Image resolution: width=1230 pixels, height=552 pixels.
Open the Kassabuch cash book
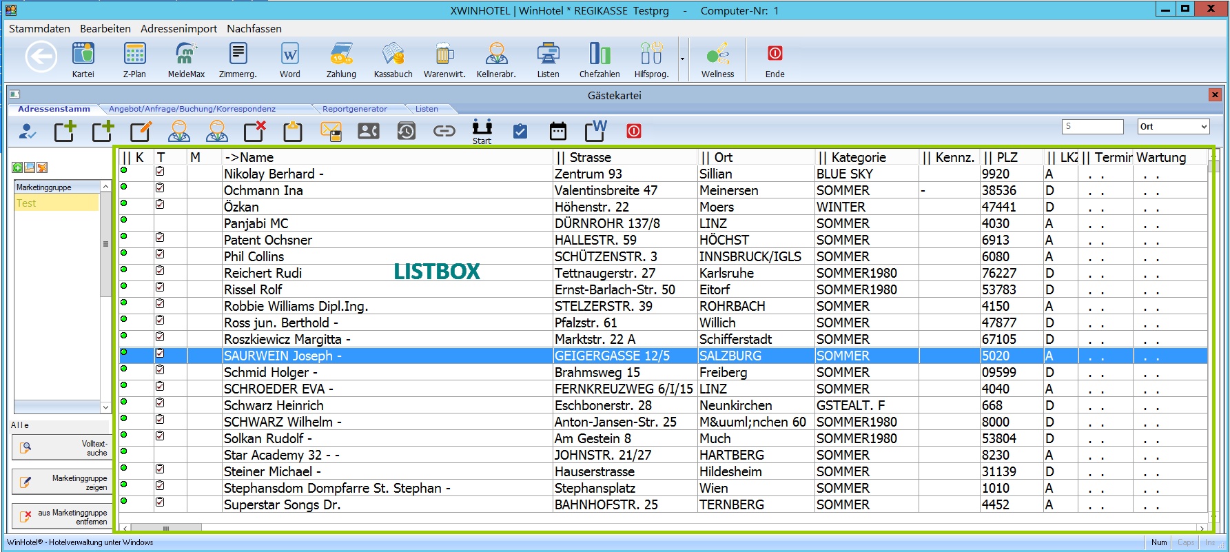[393, 54]
